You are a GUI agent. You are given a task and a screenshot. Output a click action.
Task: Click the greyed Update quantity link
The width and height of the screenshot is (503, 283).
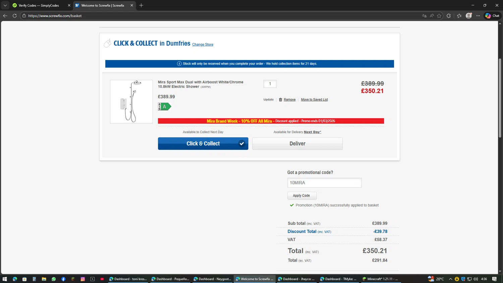coord(269,100)
